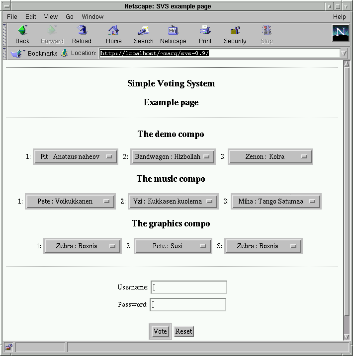Screen dimensions: 353x356
Task: Open the Search toolbar icon
Action: 143,31
